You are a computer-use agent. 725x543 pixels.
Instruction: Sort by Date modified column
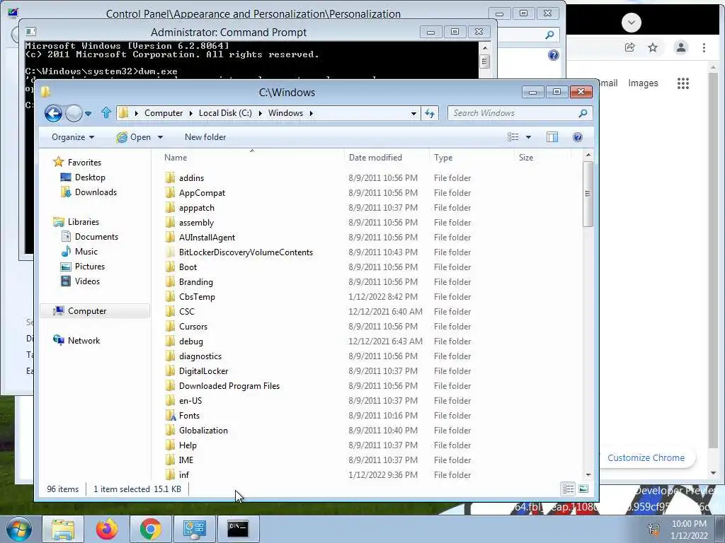pyautogui.click(x=375, y=158)
